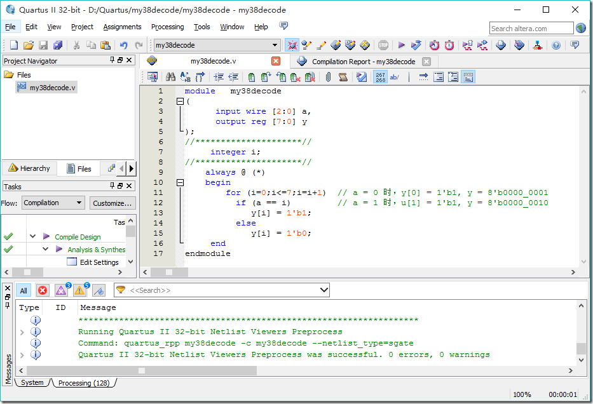593x404 pixels.
Task: Toggle the warning messages filter
Action: (79, 290)
